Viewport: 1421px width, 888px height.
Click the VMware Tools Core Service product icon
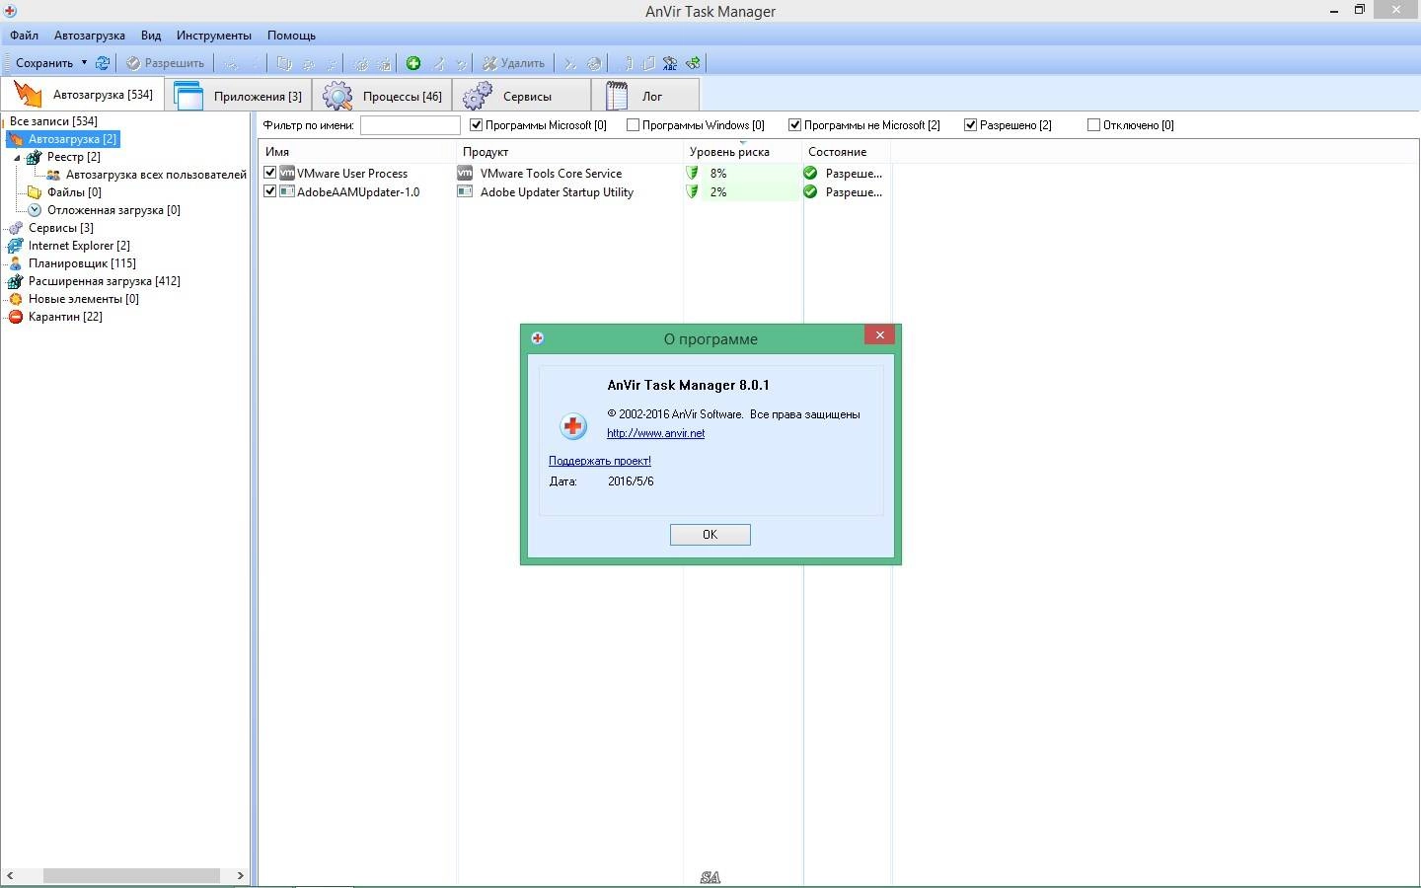coord(465,173)
